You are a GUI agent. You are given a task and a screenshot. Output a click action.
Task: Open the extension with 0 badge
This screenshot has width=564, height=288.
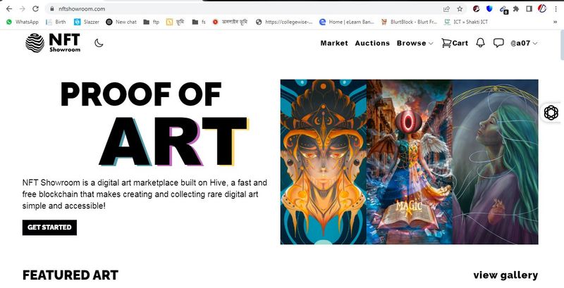503,9
